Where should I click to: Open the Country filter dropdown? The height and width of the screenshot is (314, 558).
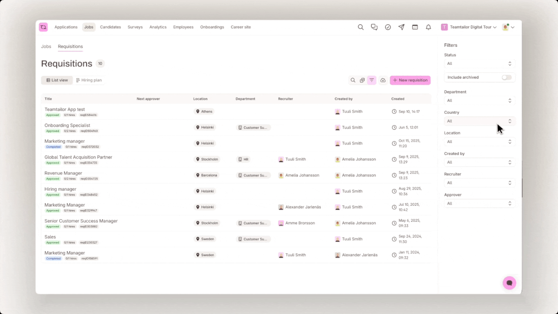(x=479, y=121)
